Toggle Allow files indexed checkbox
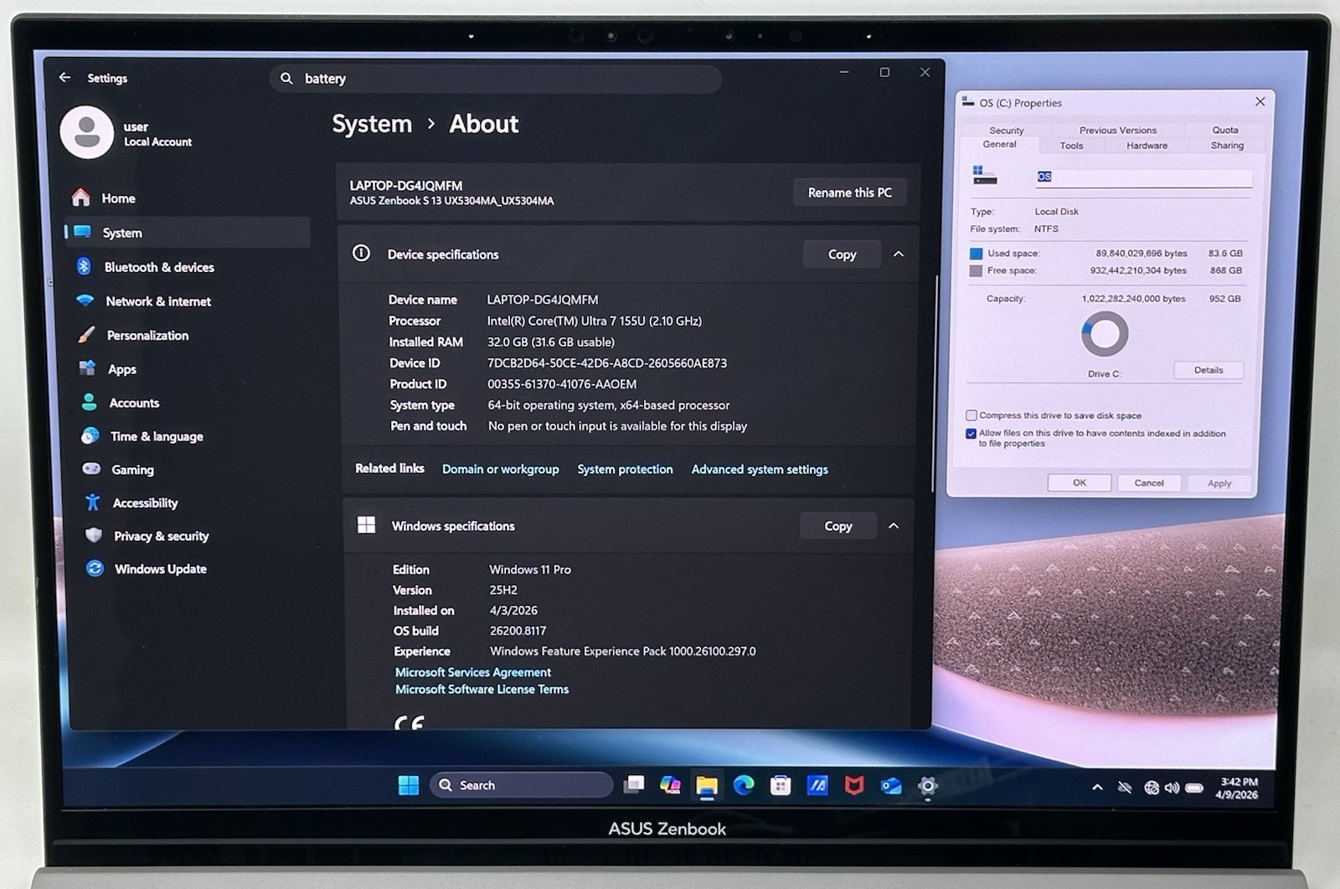Screen dimensions: 1340x889 (x=971, y=434)
